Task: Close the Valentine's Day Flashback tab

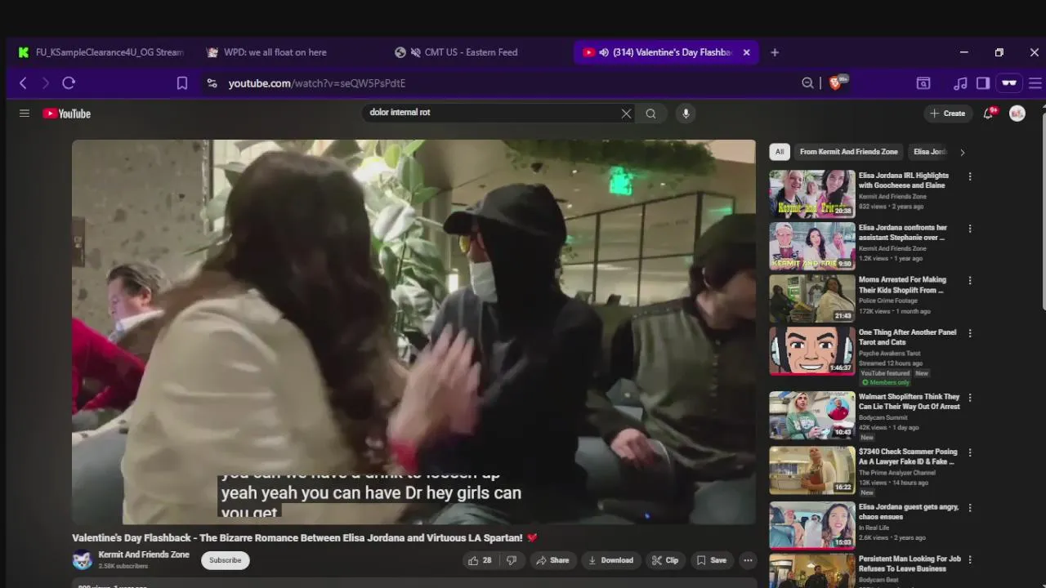Action: coord(746,52)
